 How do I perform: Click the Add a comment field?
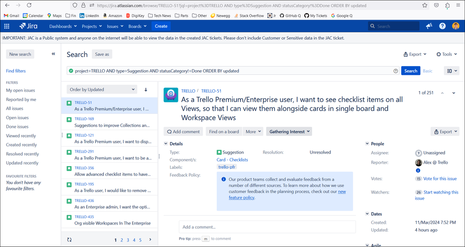point(267,227)
